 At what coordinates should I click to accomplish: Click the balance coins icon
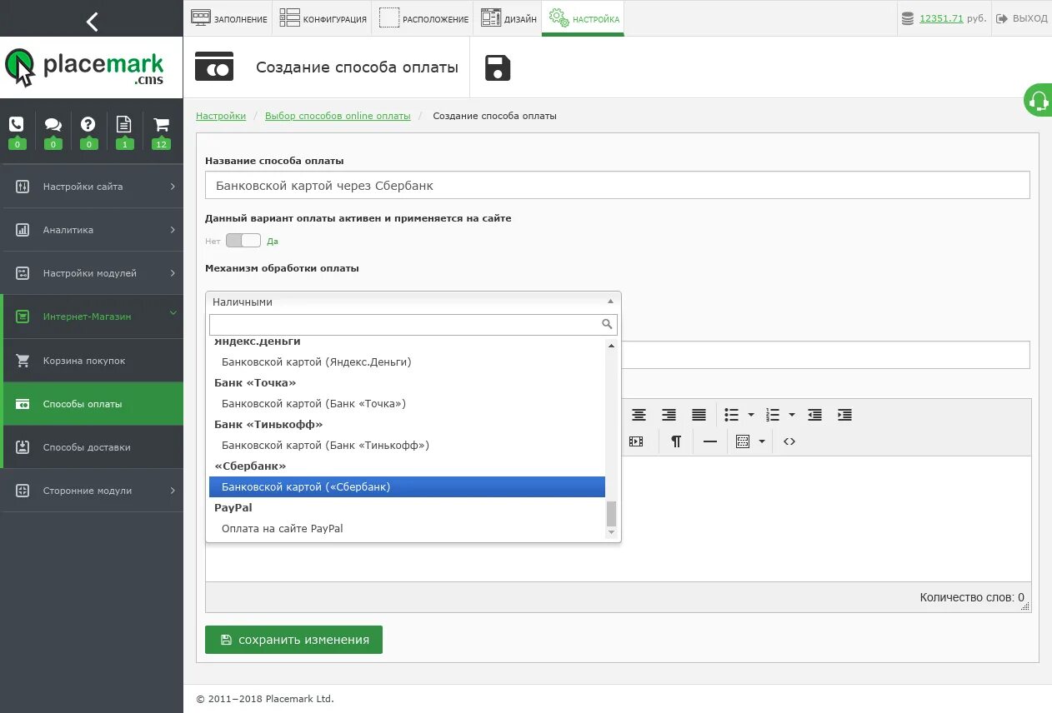point(909,18)
